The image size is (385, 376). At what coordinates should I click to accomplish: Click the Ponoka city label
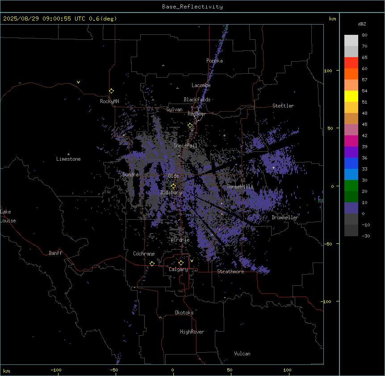pyautogui.click(x=214, y=61)
